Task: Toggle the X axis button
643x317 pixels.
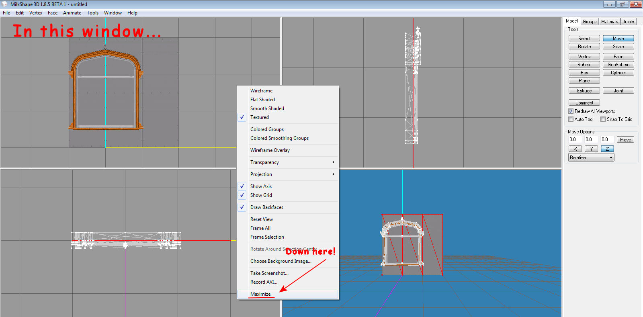Action: [575, 149]
